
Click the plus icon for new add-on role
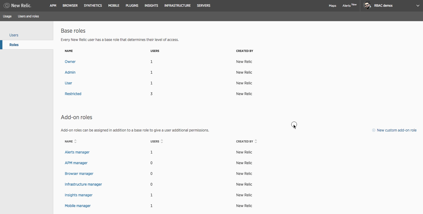click(374, 130)
